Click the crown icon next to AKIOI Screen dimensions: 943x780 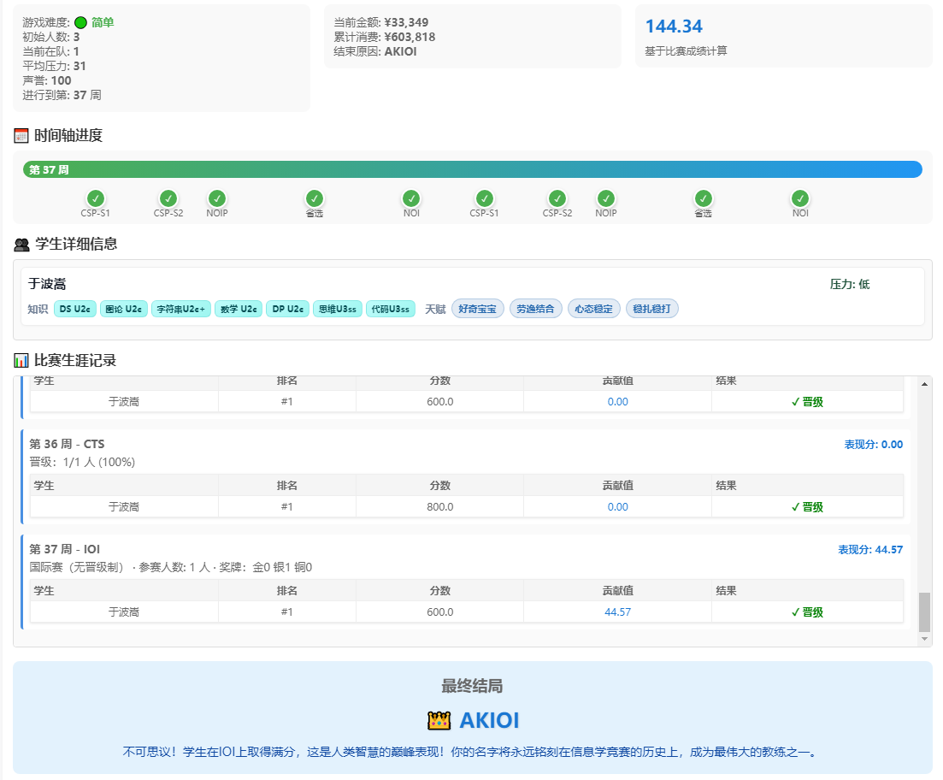(x=439, y=720)
